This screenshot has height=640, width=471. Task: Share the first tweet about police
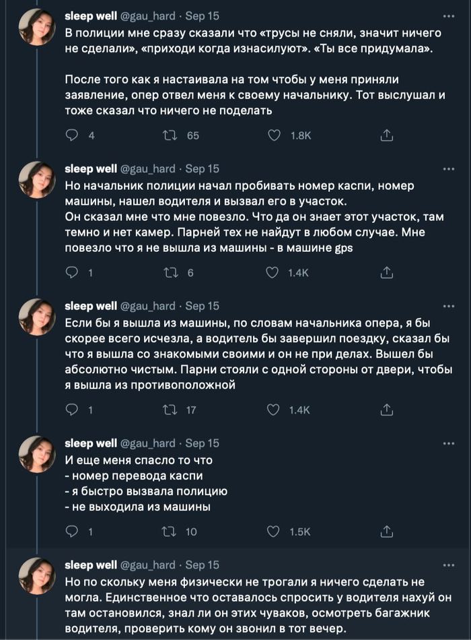point(387,135)
